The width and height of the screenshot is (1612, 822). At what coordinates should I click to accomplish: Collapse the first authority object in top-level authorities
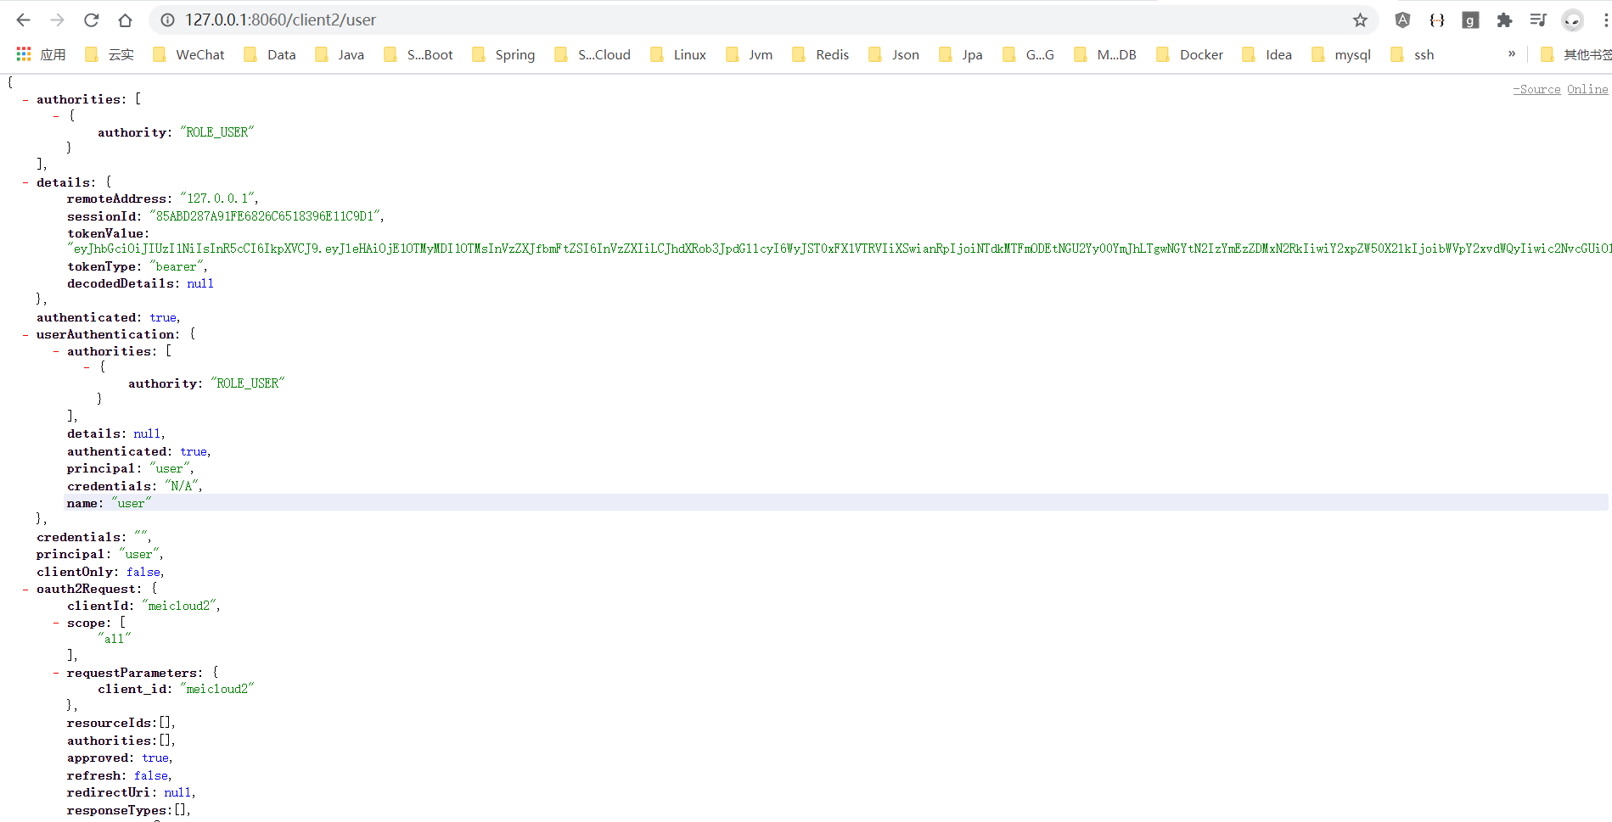tap(56, 116)
